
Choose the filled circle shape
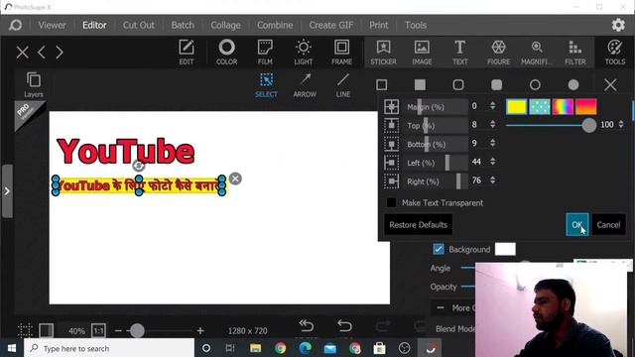573,84
